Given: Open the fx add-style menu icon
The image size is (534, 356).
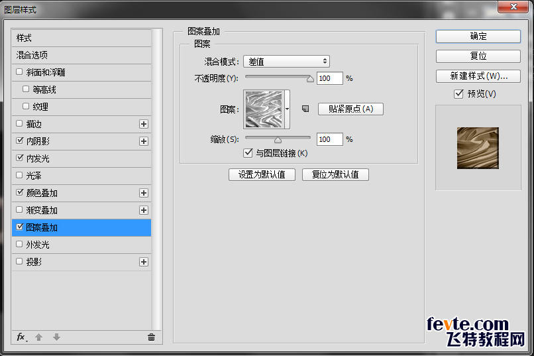Looking at the screenshot, I should 22,337.
